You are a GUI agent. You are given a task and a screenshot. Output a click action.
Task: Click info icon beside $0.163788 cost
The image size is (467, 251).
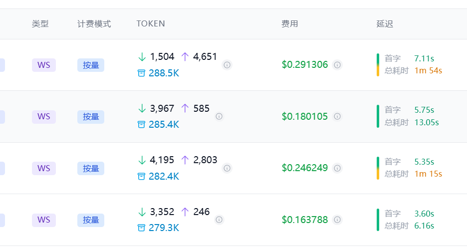tap(337, 220)
